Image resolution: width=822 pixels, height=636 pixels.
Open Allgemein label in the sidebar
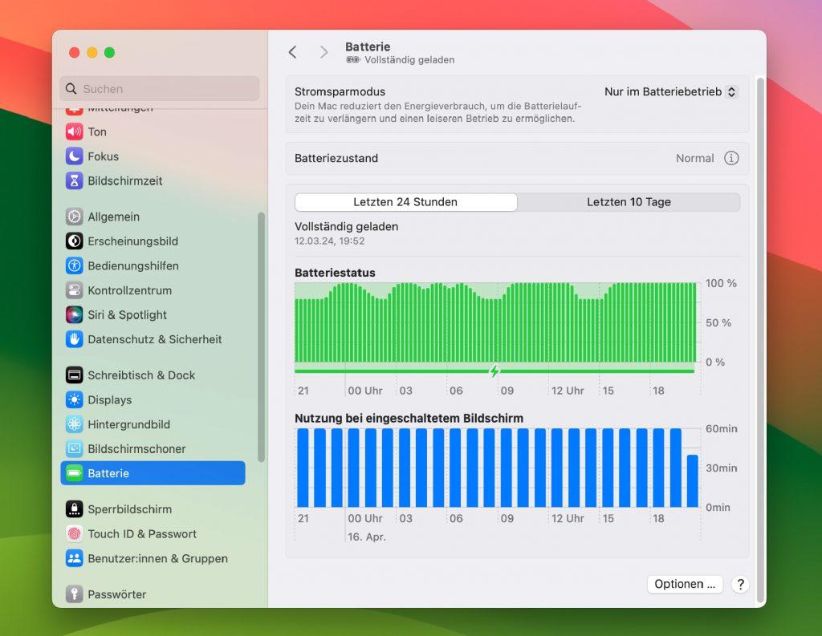click(113, 217)
